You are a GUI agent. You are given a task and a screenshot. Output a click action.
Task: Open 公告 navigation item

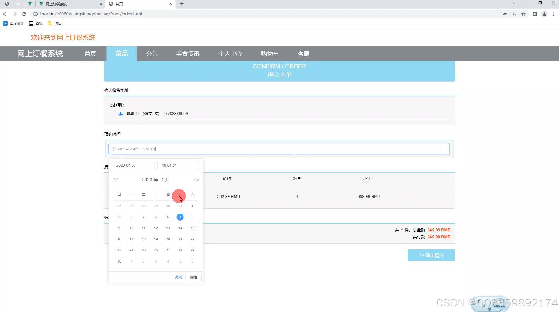point(152,54)
